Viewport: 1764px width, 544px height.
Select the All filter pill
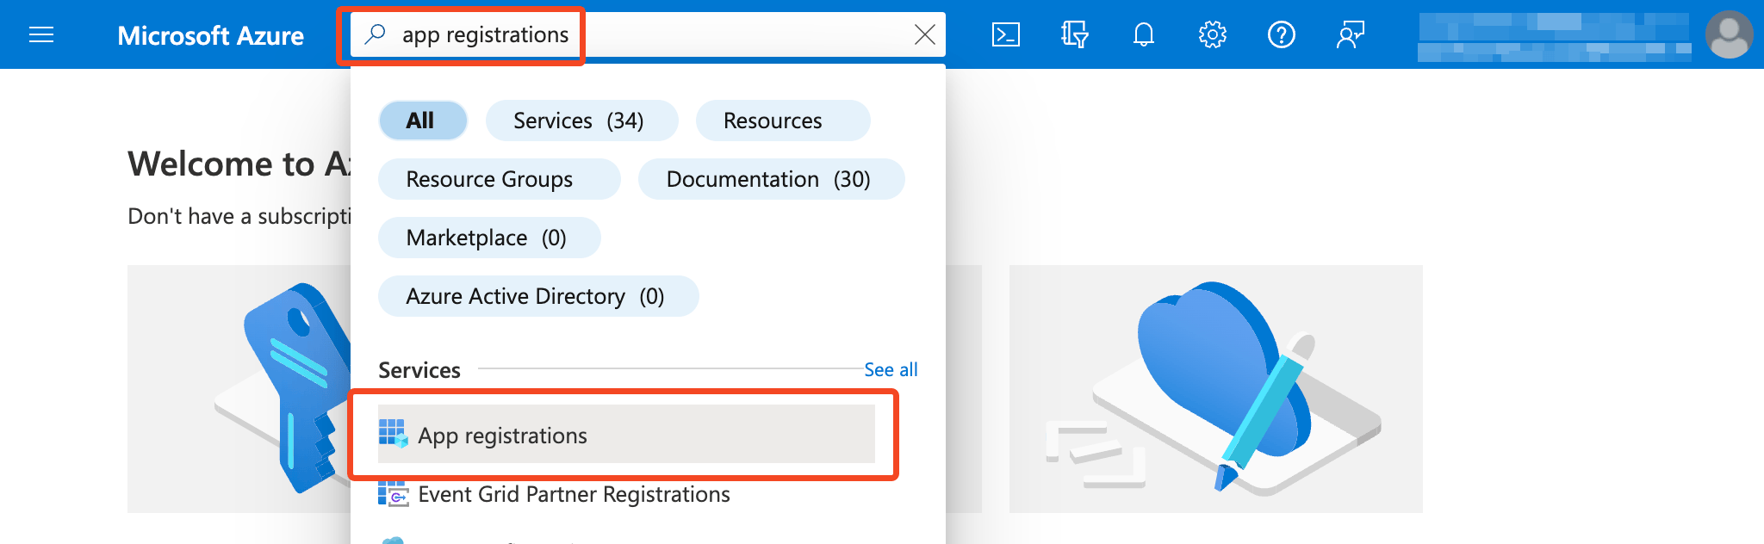[423, 121]
